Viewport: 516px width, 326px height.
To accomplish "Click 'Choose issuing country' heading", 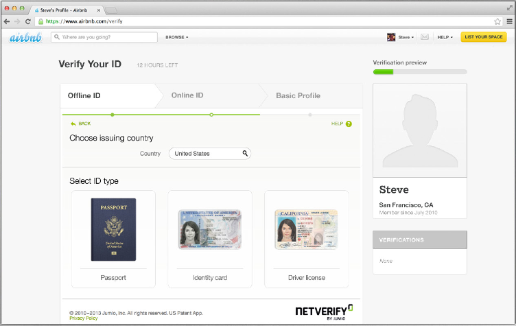I will click(x=111, y=138).
